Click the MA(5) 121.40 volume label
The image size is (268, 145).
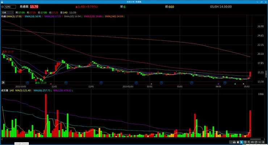pos(23,90)
